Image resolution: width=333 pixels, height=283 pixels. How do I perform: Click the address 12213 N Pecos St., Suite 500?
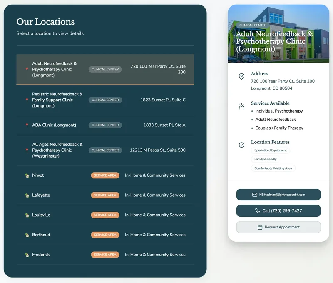pyautogui.click(x=158, y=150)
